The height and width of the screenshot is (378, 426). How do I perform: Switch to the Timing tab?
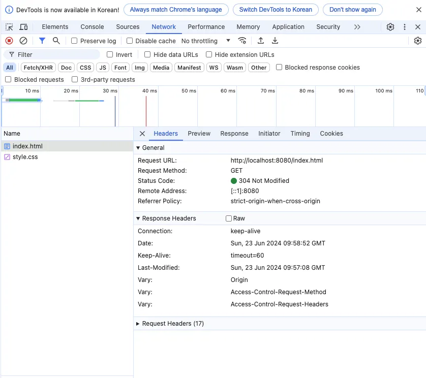(x=300, y=134)
